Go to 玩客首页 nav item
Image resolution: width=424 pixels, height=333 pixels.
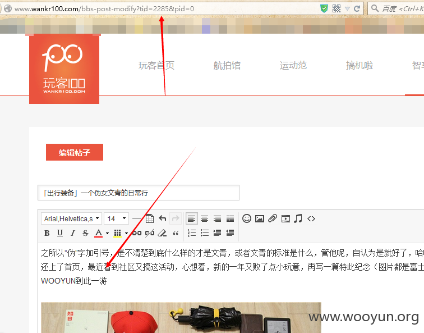156,66
